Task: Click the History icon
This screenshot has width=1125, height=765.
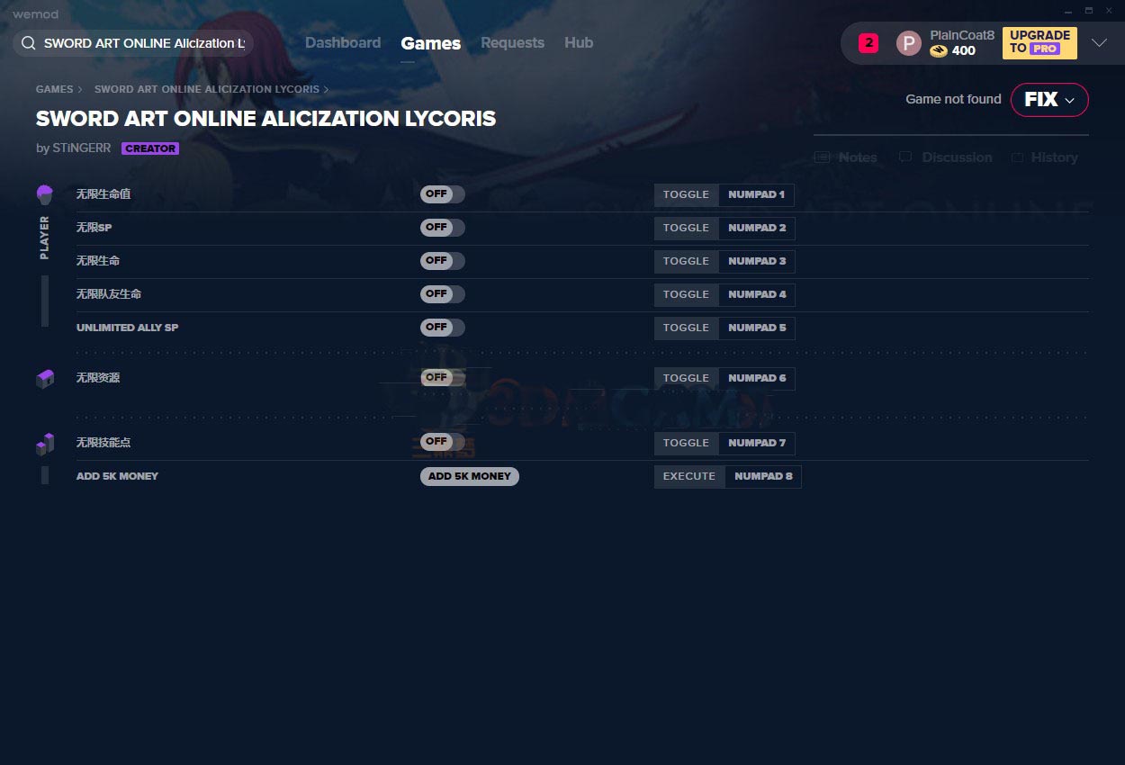Action: (1017, 157)
